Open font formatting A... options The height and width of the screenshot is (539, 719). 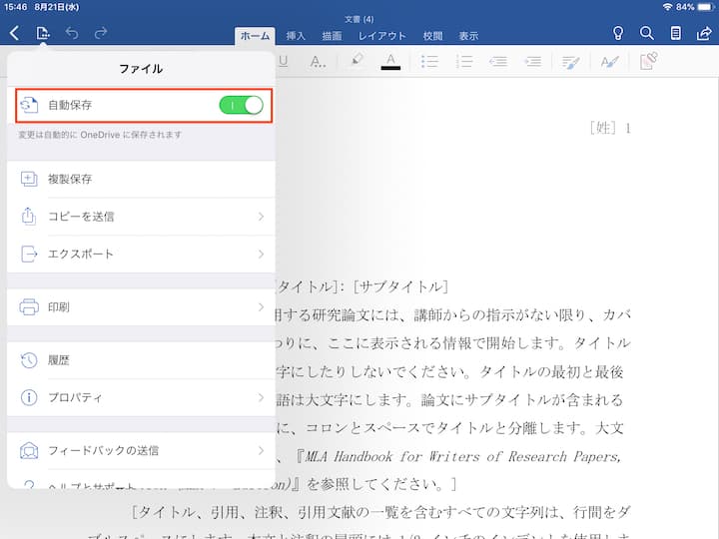pos(318,62)
